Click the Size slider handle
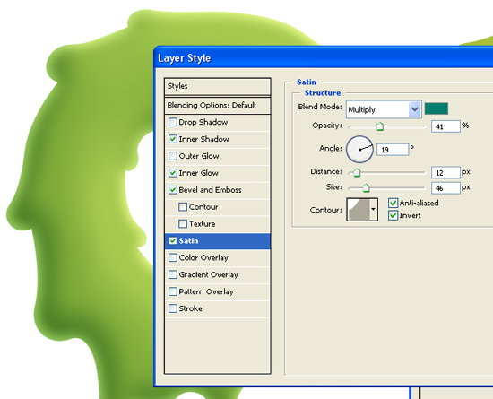Viewport: 493px width, 399px height. [x=366, y=188]
